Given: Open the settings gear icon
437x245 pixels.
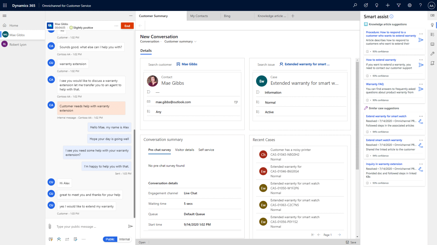Looking at the screenshot, I should click(x=410, y=5).
